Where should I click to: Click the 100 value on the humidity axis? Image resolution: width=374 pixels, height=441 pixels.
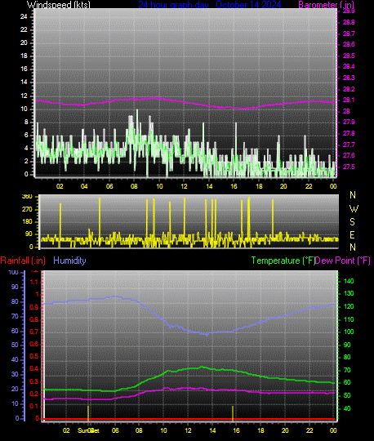[13, 272]
